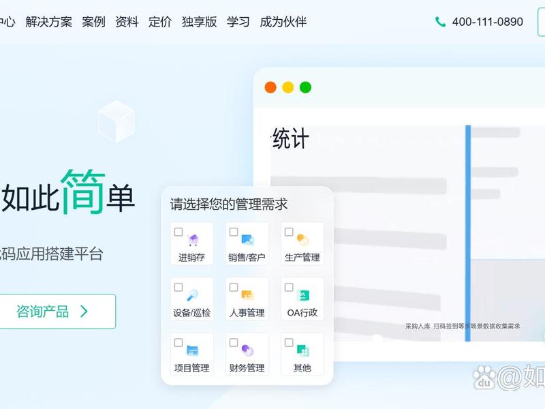
Task: Click phone number 400-111-0890
Action: (487, 22)
